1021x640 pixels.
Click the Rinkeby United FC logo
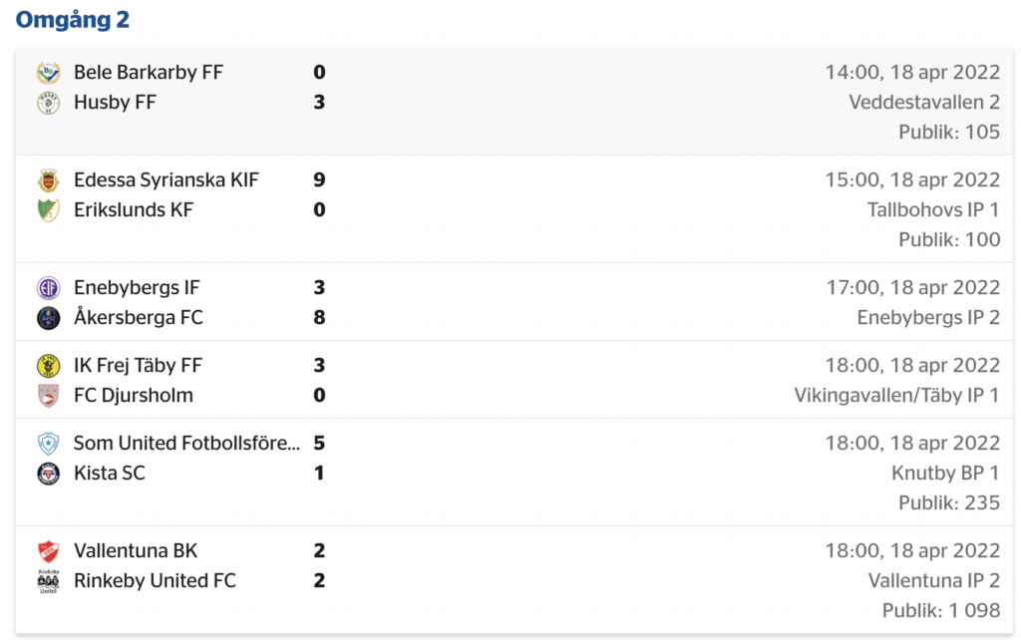[48, 581]
